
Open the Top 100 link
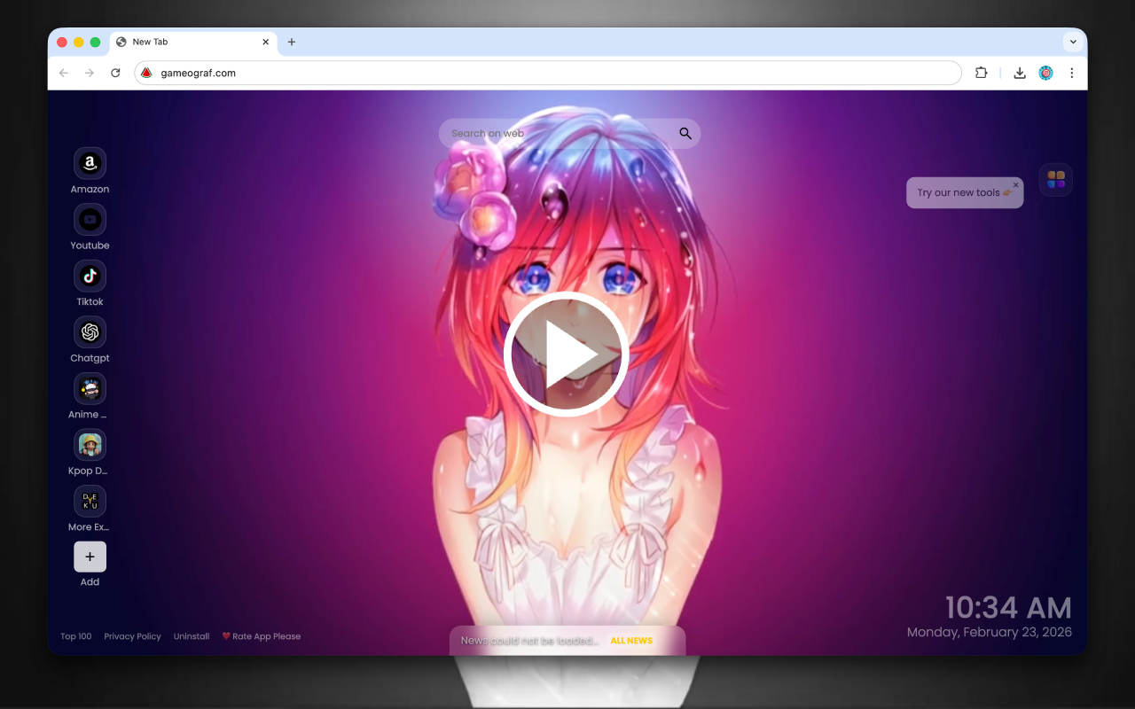pos(75,636)
